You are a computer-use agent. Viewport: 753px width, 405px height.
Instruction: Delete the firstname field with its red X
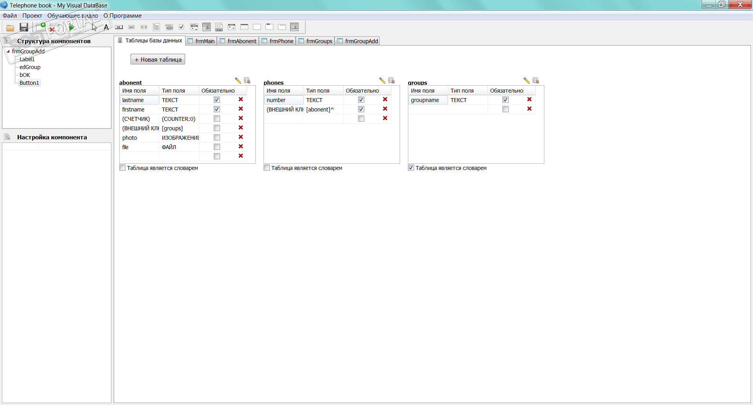click(x=241, y=109)
